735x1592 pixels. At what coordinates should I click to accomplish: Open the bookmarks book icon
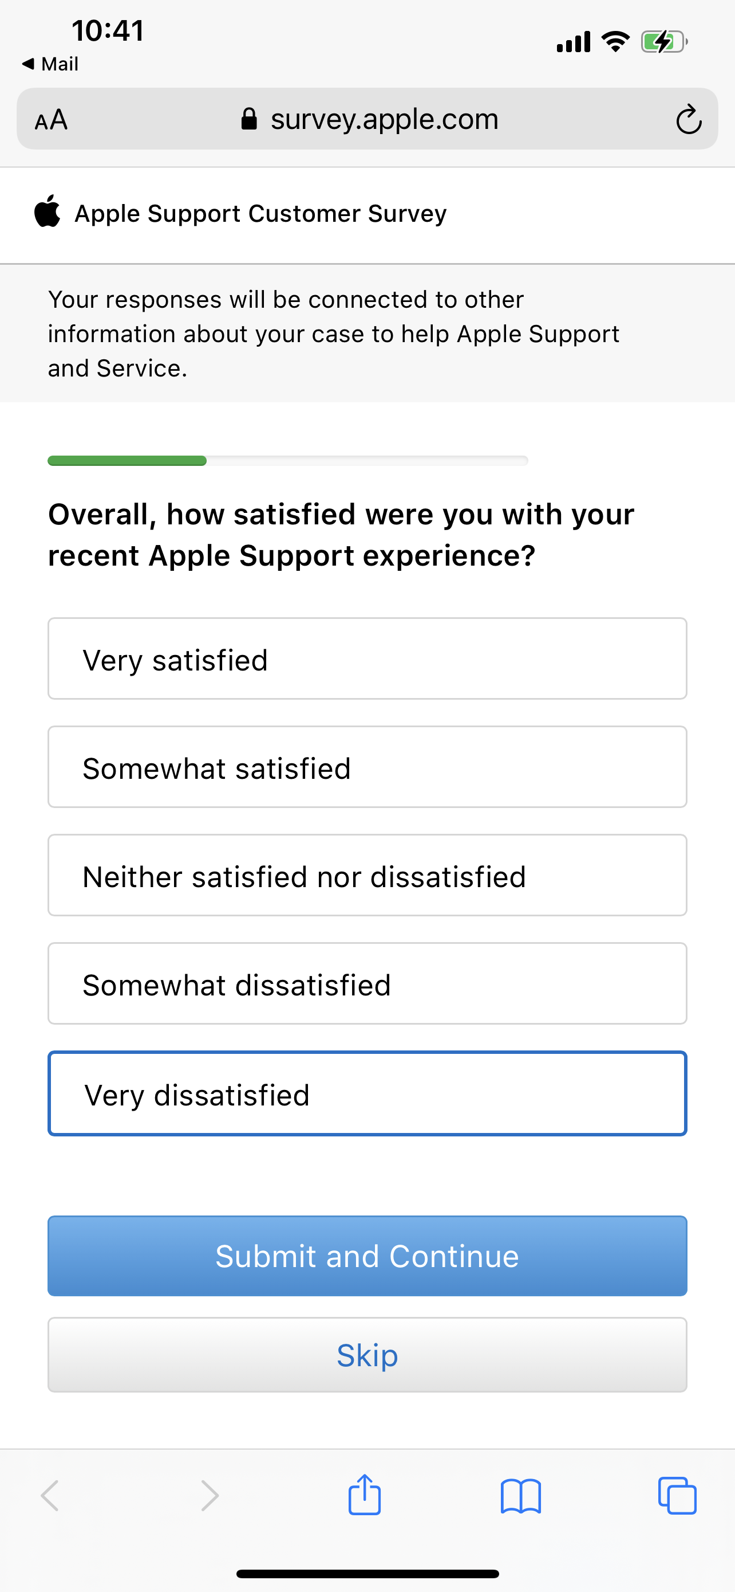tap(521, 1496)
